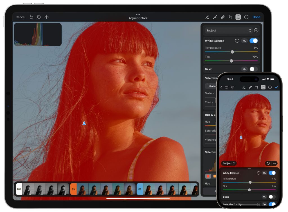Open the Crop tool on iPad toolbar

click(230, 17)
